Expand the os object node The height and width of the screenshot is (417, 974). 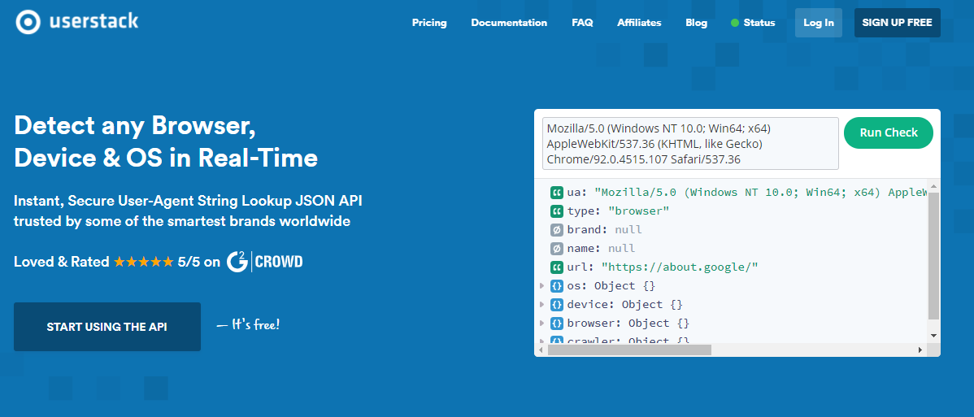[x=542, y=286]
